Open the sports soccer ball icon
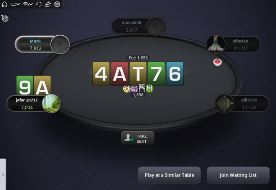 pyautogui.click(x=57, y=4)
